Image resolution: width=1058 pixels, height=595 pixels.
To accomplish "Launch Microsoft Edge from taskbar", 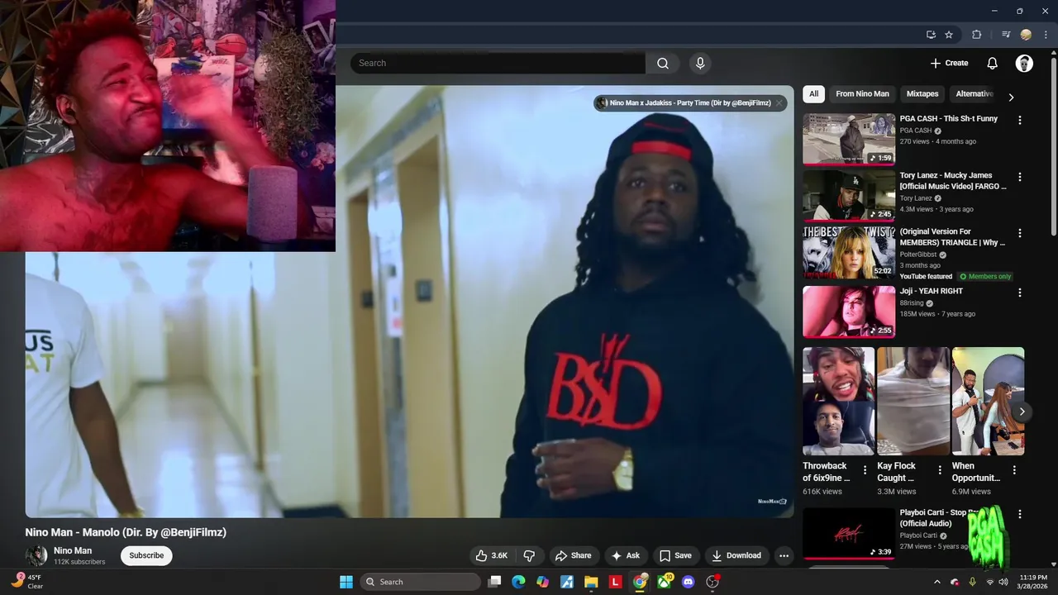I will pos(518,582).
